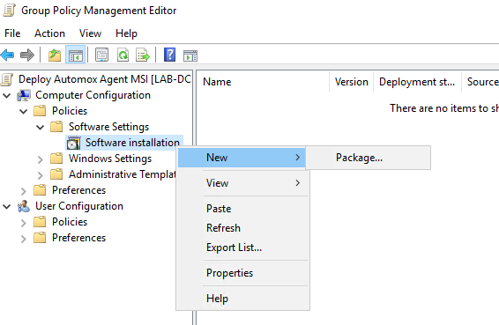Click the Policies folder icon under Computer Configuration
The image size is (499, 325).
click(x=40, y=111)
